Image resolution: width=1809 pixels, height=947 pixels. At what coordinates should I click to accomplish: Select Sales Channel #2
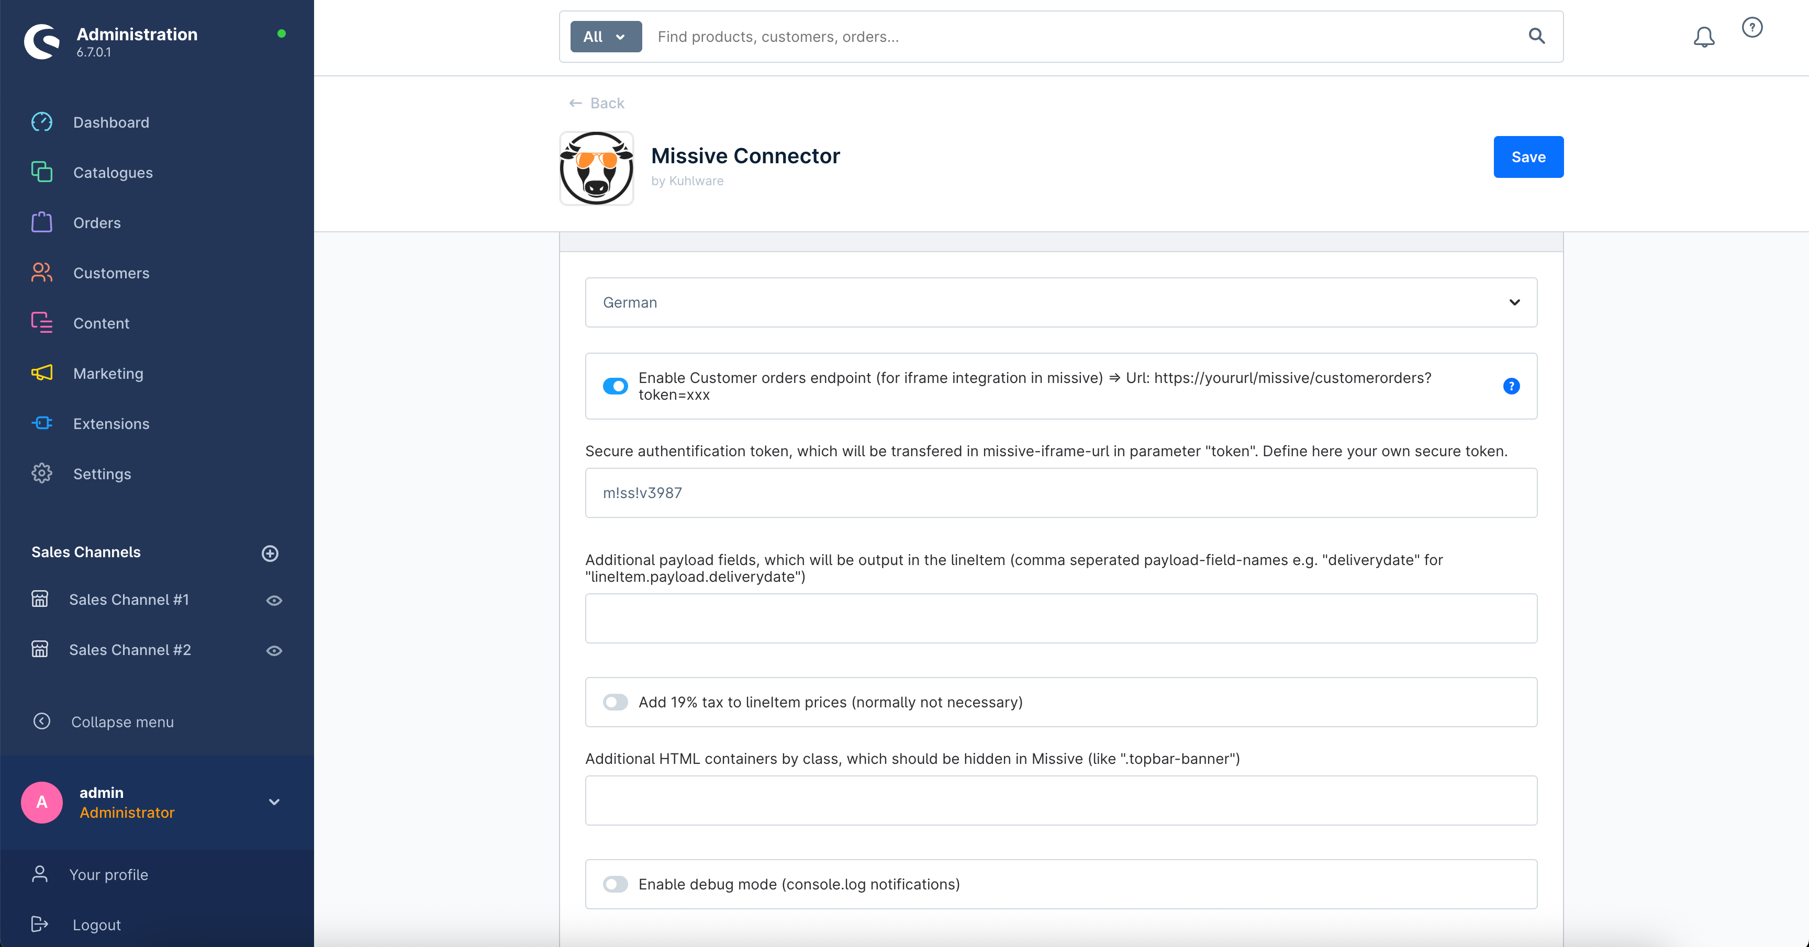(x=130, y=649)
